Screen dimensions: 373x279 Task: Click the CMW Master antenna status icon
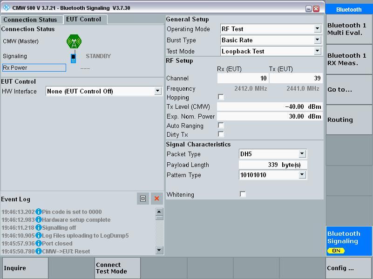tap(74, 41)
